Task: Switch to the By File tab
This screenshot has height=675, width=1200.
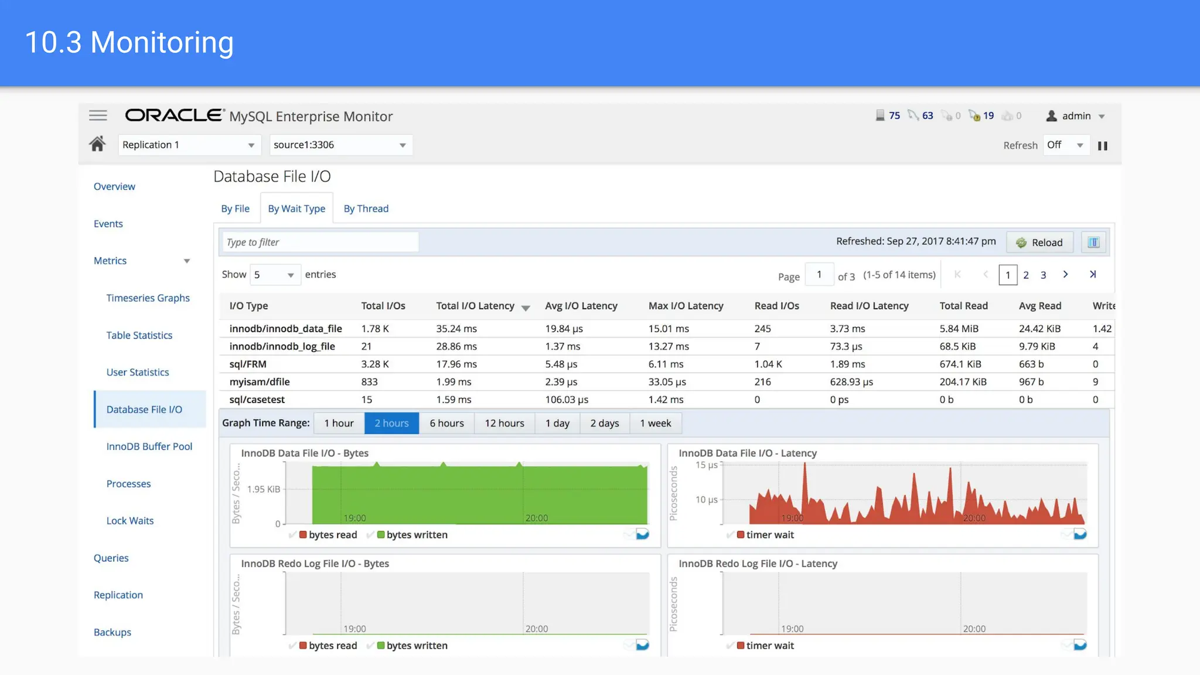Action: point(235,209)
